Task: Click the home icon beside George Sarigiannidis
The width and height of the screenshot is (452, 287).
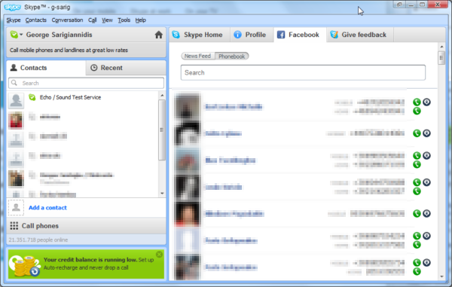Action: click(x=158, y=35)
